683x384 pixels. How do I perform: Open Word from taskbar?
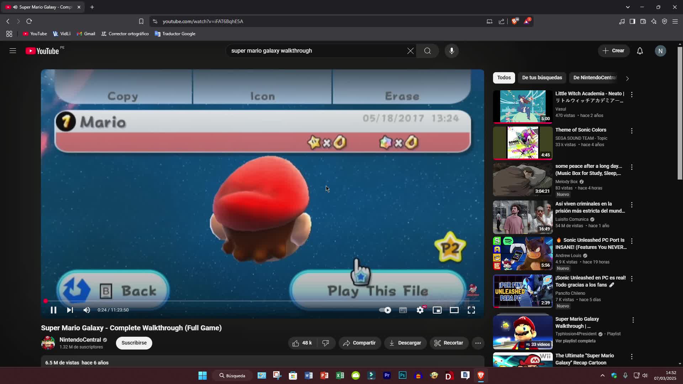pyautogui.click(x=308, y=375)
